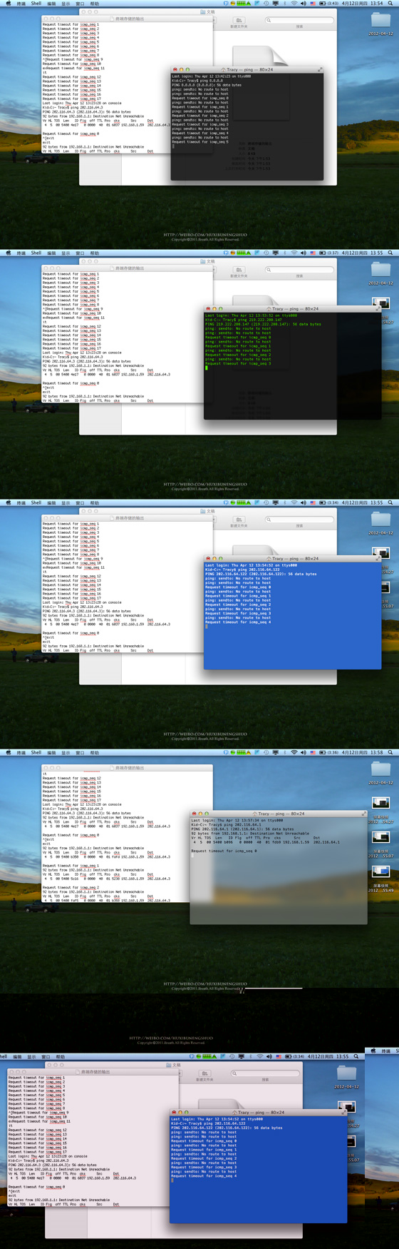Open Spotlight magnifier beside the 13:54 clock

[390, 3]
